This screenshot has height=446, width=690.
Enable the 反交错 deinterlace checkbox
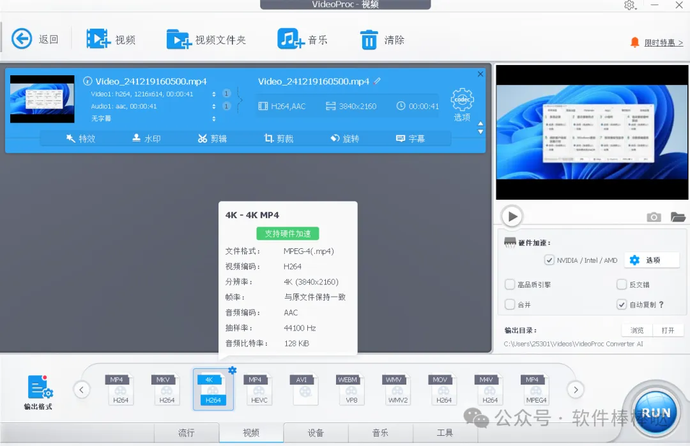[622, 285]
